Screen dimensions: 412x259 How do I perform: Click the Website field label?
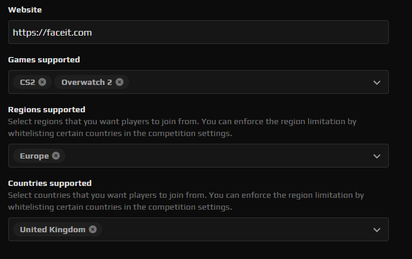tap(25, 10)
